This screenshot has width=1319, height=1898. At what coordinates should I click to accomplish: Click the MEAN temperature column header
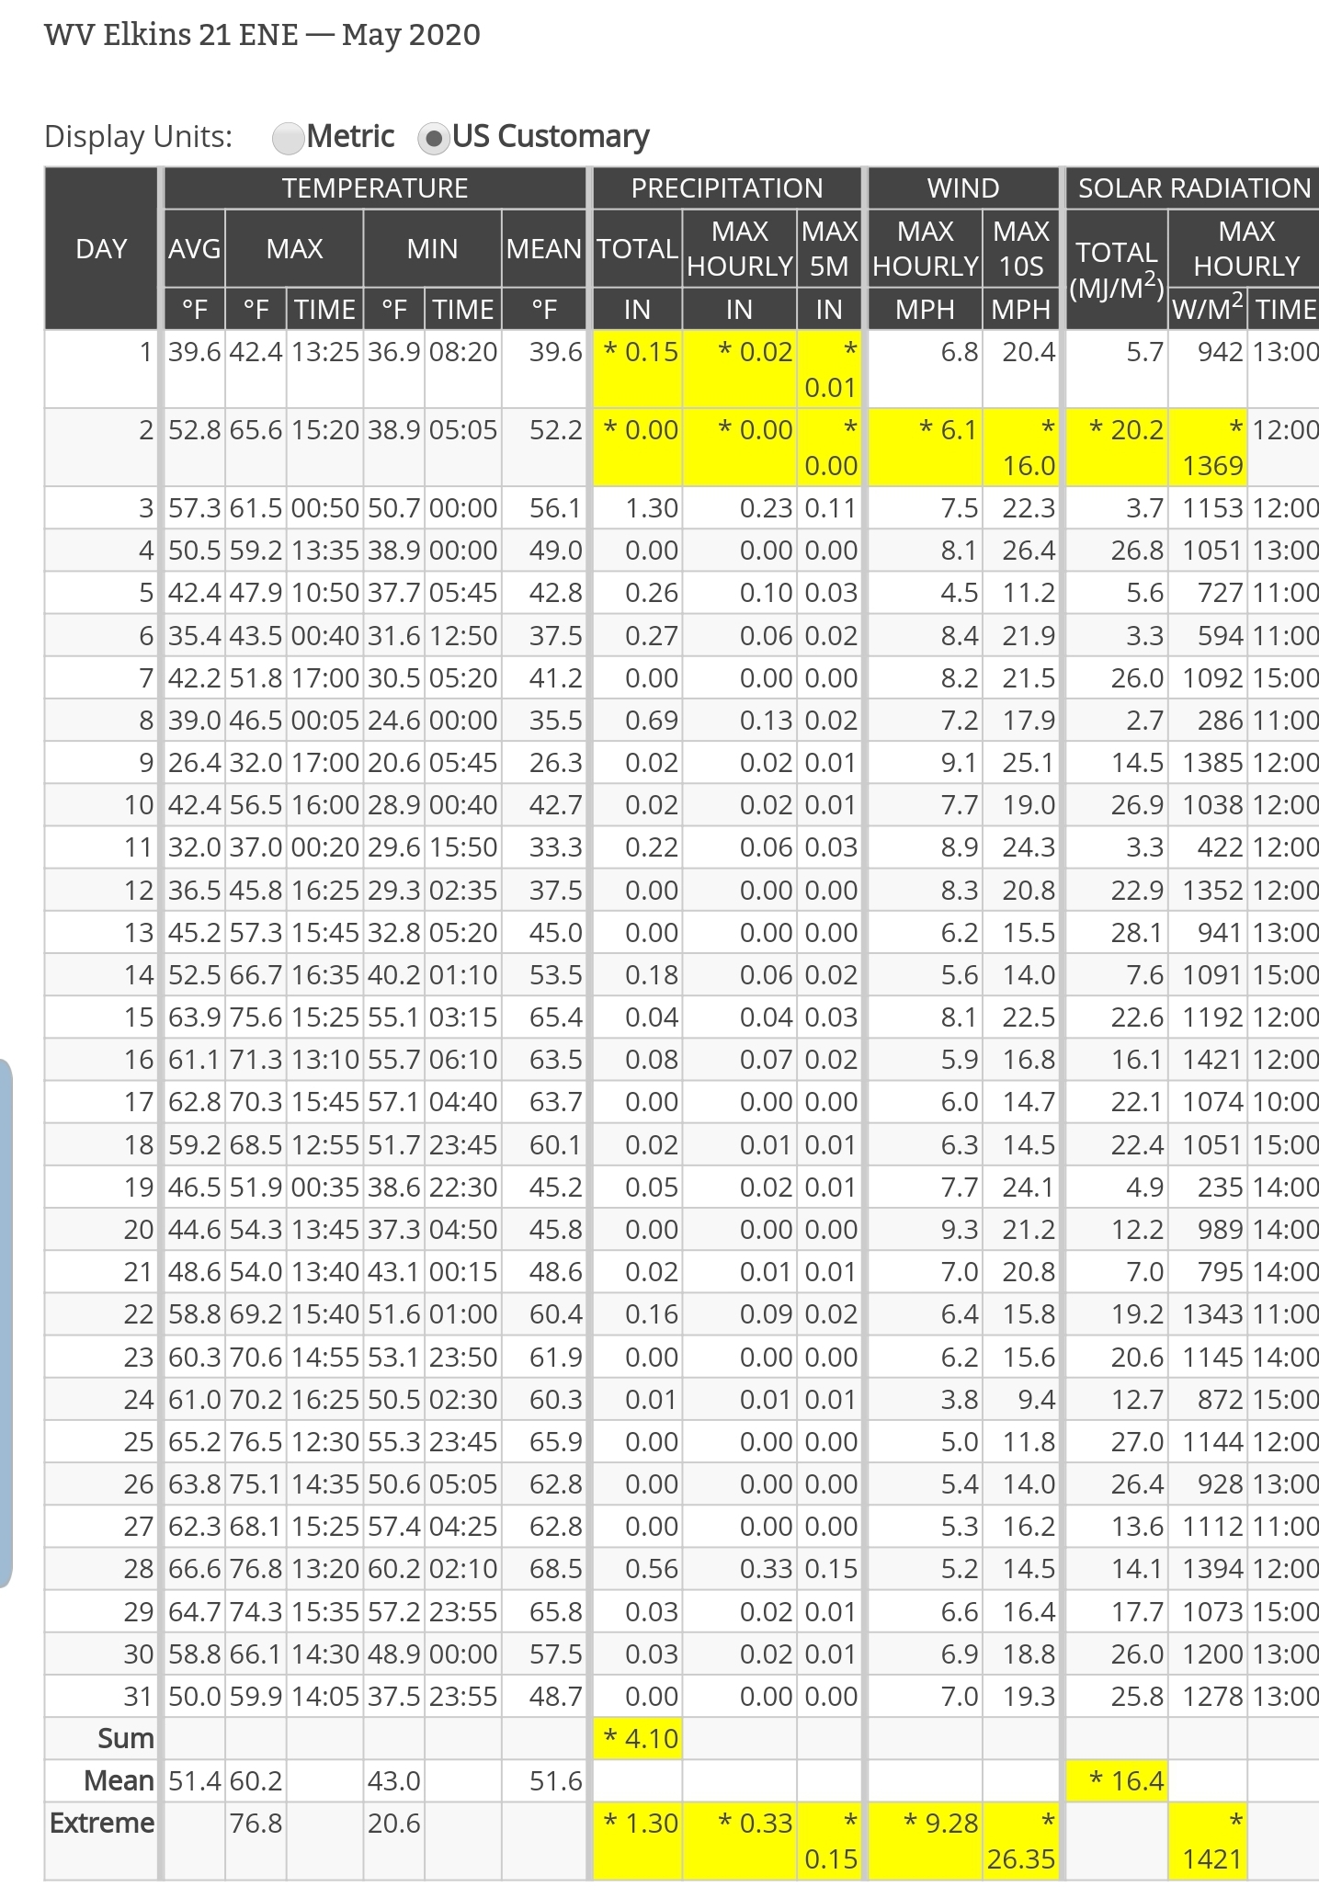(x=543, y=248)
